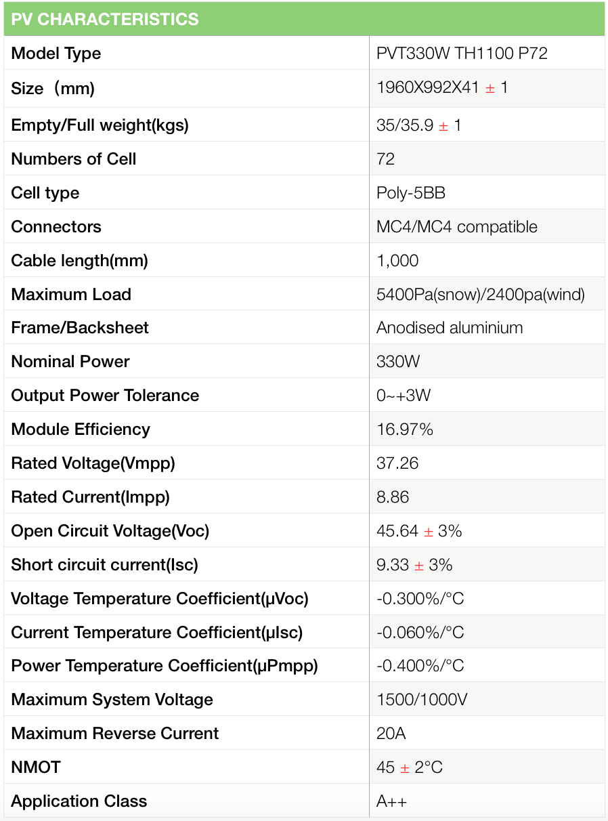
Task: Select the Rated Voltage(Vmpp) value 37.26
Action: click(x=397, y=463)
